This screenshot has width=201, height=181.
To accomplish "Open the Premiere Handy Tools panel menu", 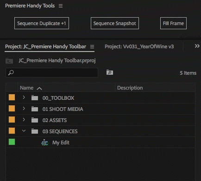I will (x=61, y=6).
